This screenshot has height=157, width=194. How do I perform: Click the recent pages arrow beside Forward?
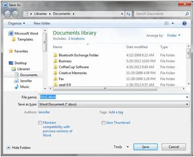pyautogui.click(x=21, y=14)
